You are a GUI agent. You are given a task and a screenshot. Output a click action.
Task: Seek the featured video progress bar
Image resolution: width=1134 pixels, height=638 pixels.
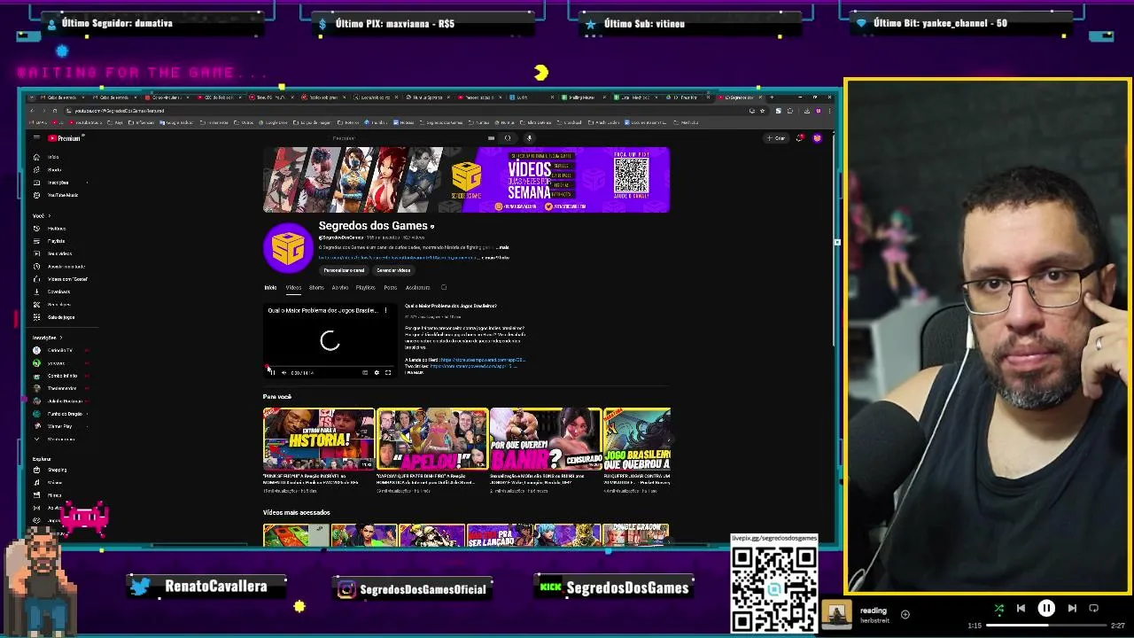(x=330, y=366)
